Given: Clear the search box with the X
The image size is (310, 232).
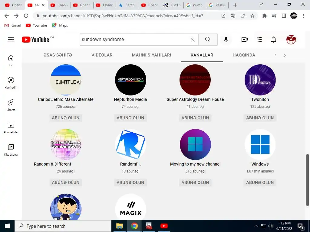Looking at the screenshot, I should [193, 40].
